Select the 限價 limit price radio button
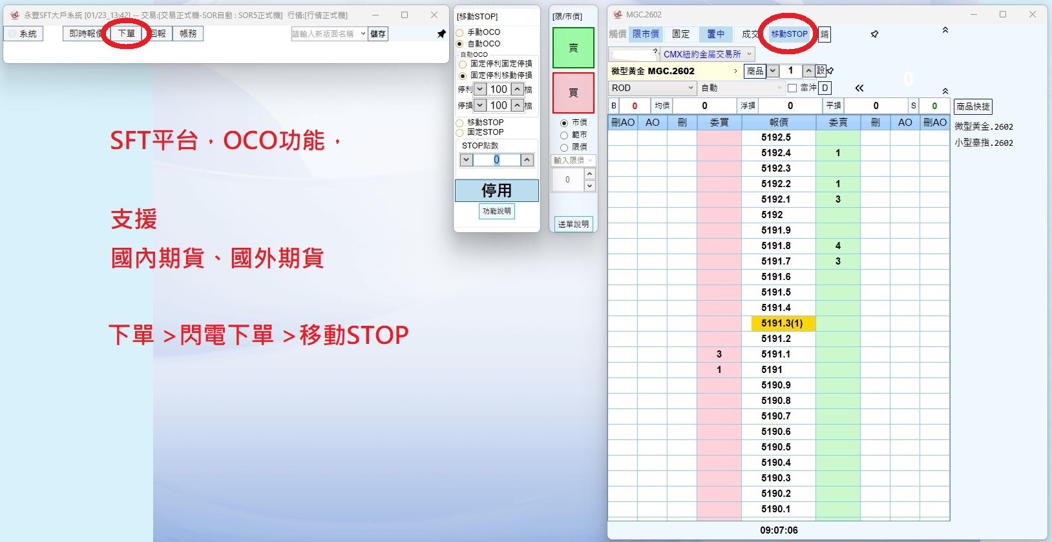 click(x=564, y=147)
